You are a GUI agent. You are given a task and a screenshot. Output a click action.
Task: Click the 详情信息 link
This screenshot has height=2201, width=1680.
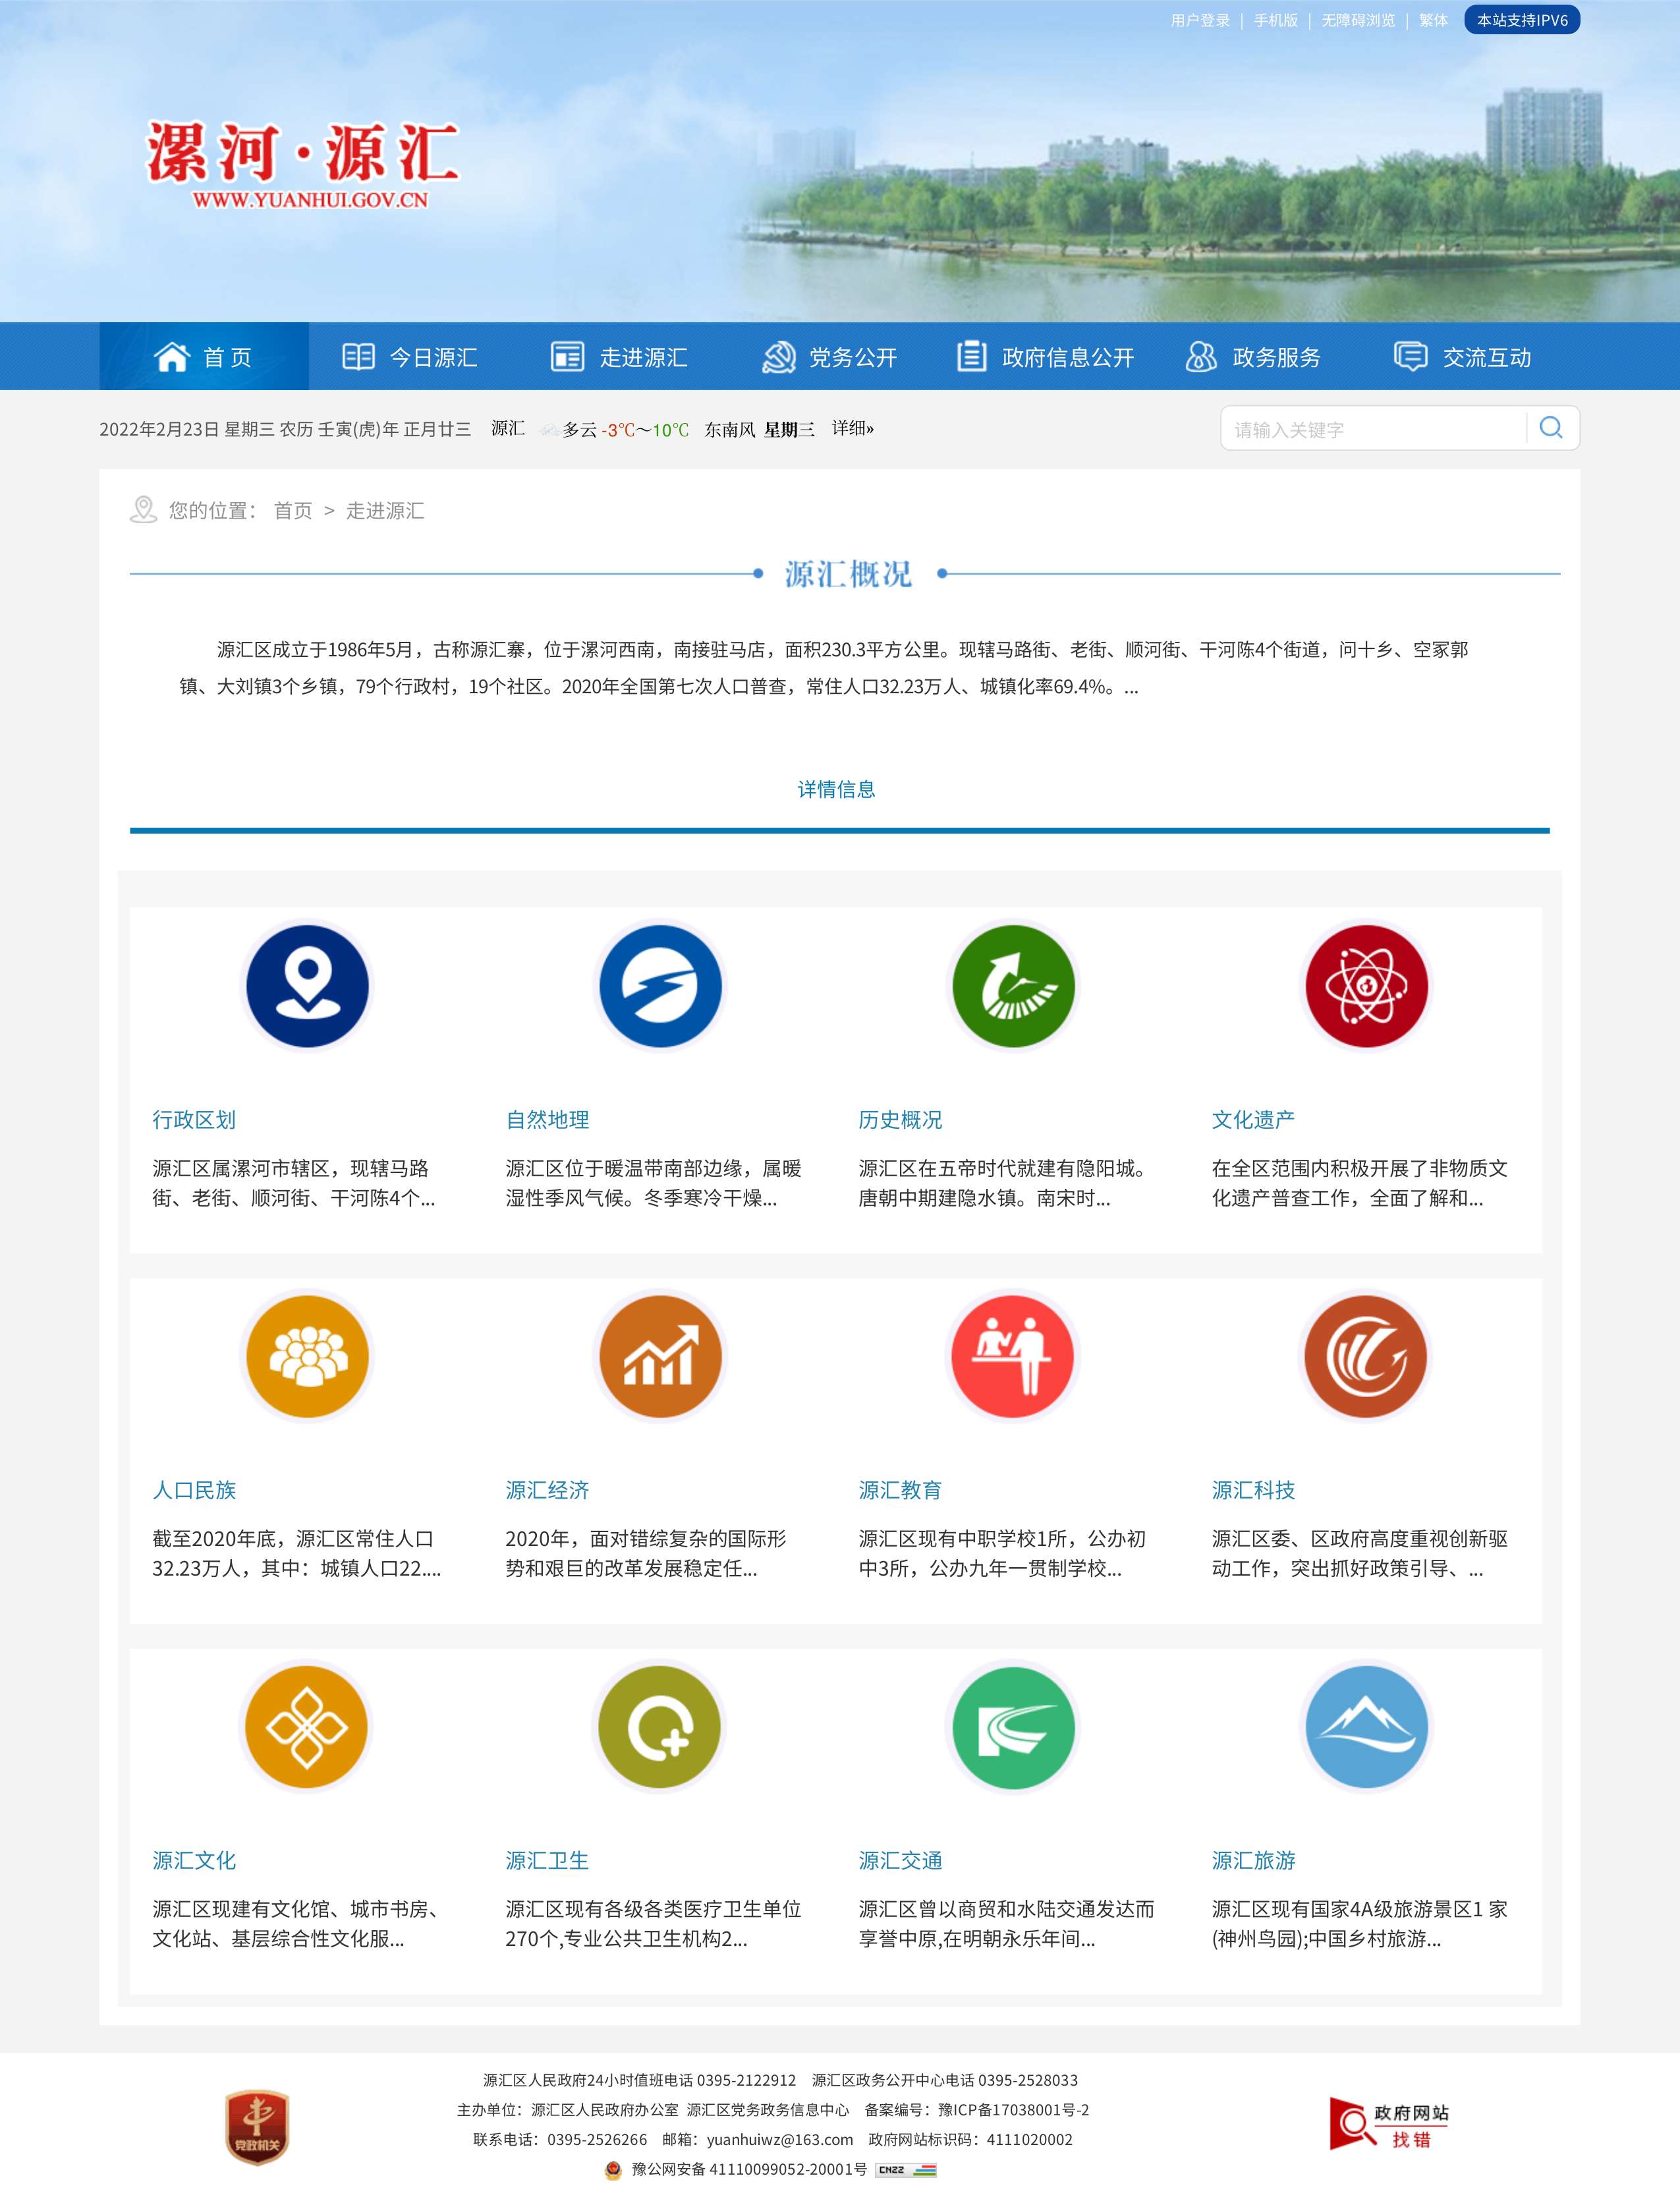[836, 789]
